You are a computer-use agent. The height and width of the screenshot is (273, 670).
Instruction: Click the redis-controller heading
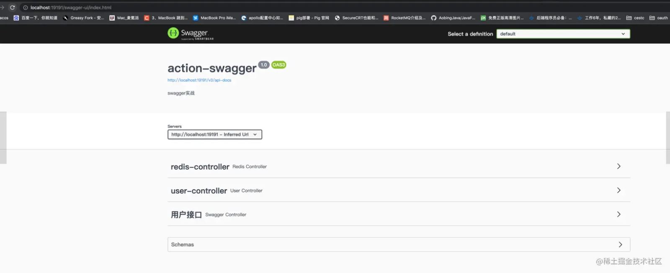(x=200, y=167)
